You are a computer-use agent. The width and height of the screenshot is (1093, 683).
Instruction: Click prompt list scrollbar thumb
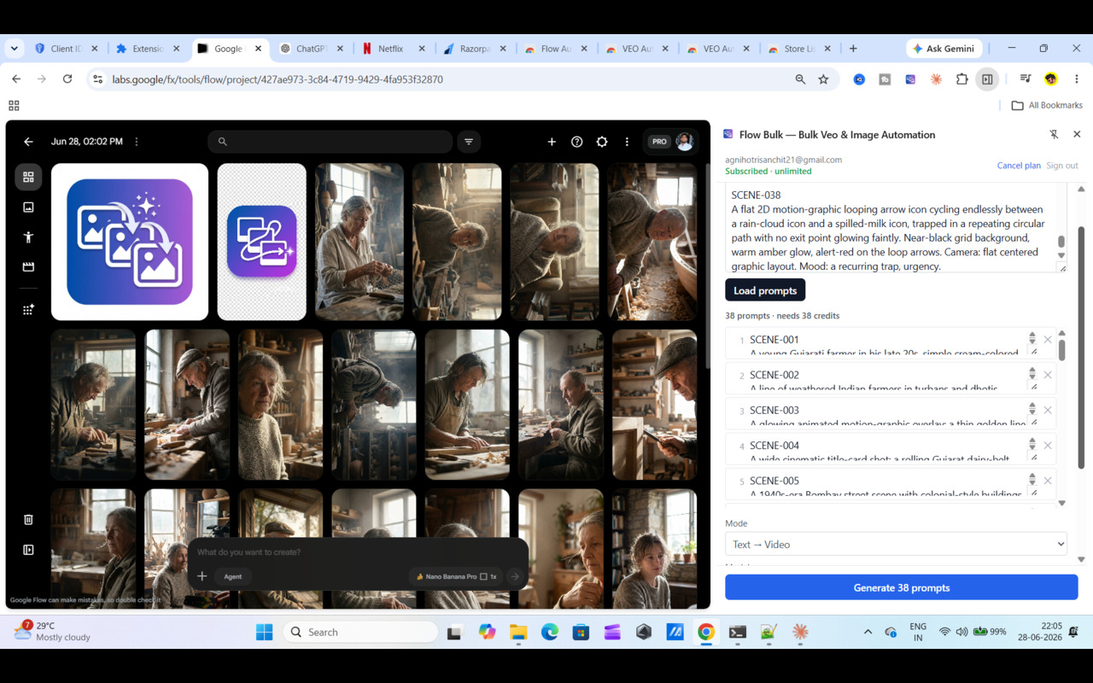point(1062,350)
